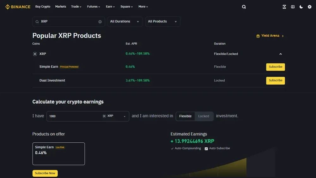The width and height of the screenshot is (316, 178).
Task: Switch to Locked investment option
Action: click(204, 116)
